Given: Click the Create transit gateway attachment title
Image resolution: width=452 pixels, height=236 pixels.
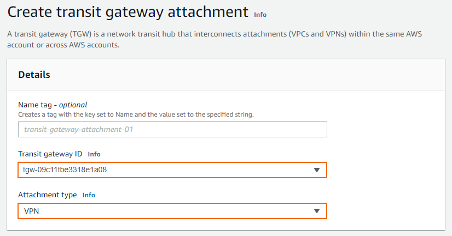Looking at the screenshot, I should pos(128,13).
